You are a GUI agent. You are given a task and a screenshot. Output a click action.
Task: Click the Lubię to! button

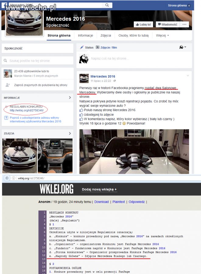[143, 24]
